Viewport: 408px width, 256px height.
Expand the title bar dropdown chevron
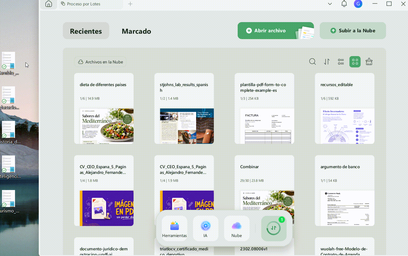click(x=330, y=4)
